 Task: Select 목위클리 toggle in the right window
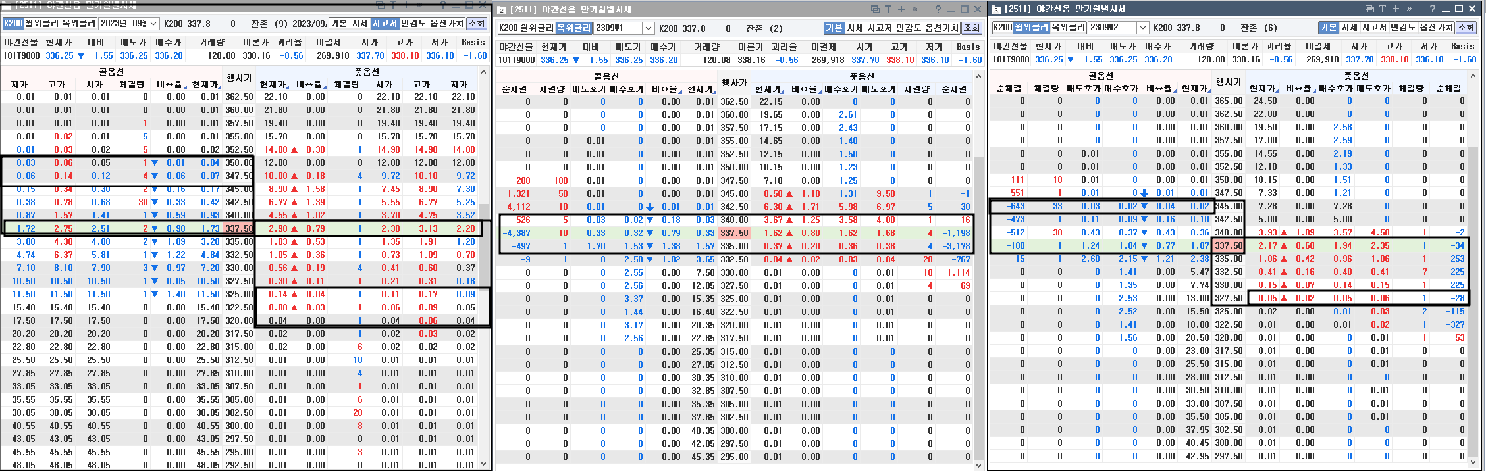(x=1068, y=28)
